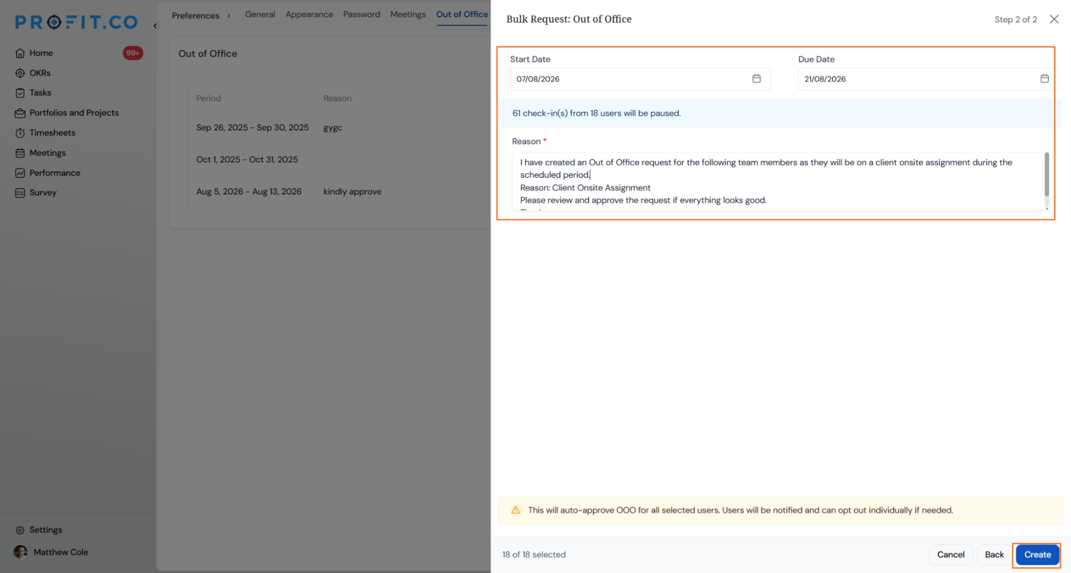Click the Settings gear icon
Image resolution: width=1071 pixels, height=573 pixels.
pyautogui.click(x=20, y=530)
